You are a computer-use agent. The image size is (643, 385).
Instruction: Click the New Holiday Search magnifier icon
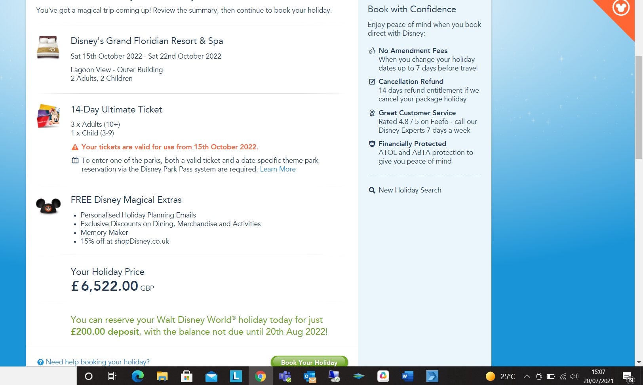pos(372,190)
